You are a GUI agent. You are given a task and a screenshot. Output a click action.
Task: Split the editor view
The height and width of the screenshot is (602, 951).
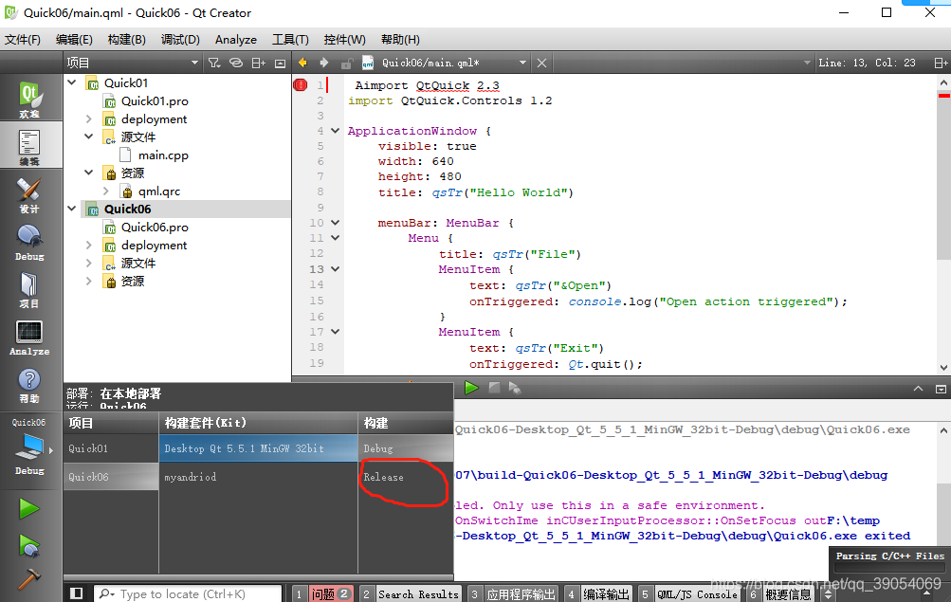(x=940, y=64)
